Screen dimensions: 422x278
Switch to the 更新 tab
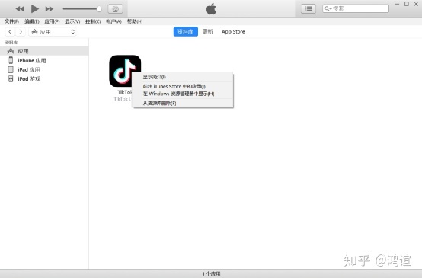[x=207, y=31]
